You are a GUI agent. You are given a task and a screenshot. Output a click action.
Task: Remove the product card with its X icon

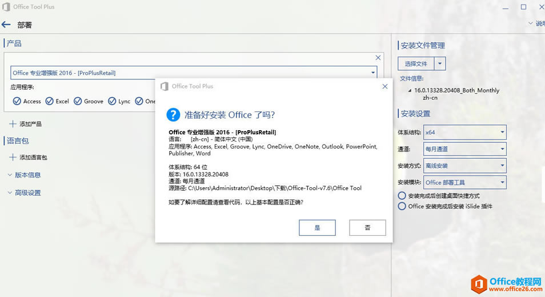(x=378, y=58)
